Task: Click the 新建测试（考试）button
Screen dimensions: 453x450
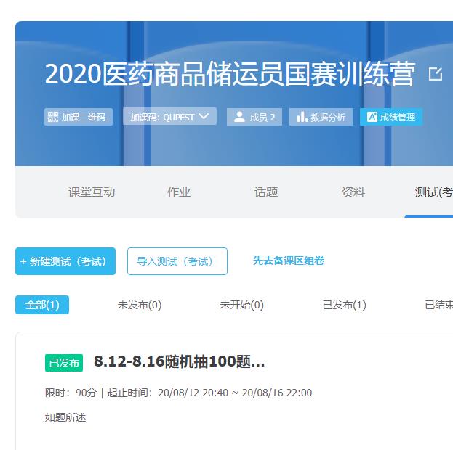Action: (x=65, y=261)
